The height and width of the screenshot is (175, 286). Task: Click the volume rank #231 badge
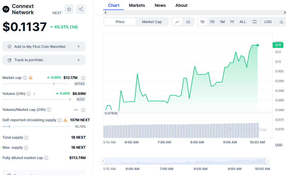[x=80, y=99]
